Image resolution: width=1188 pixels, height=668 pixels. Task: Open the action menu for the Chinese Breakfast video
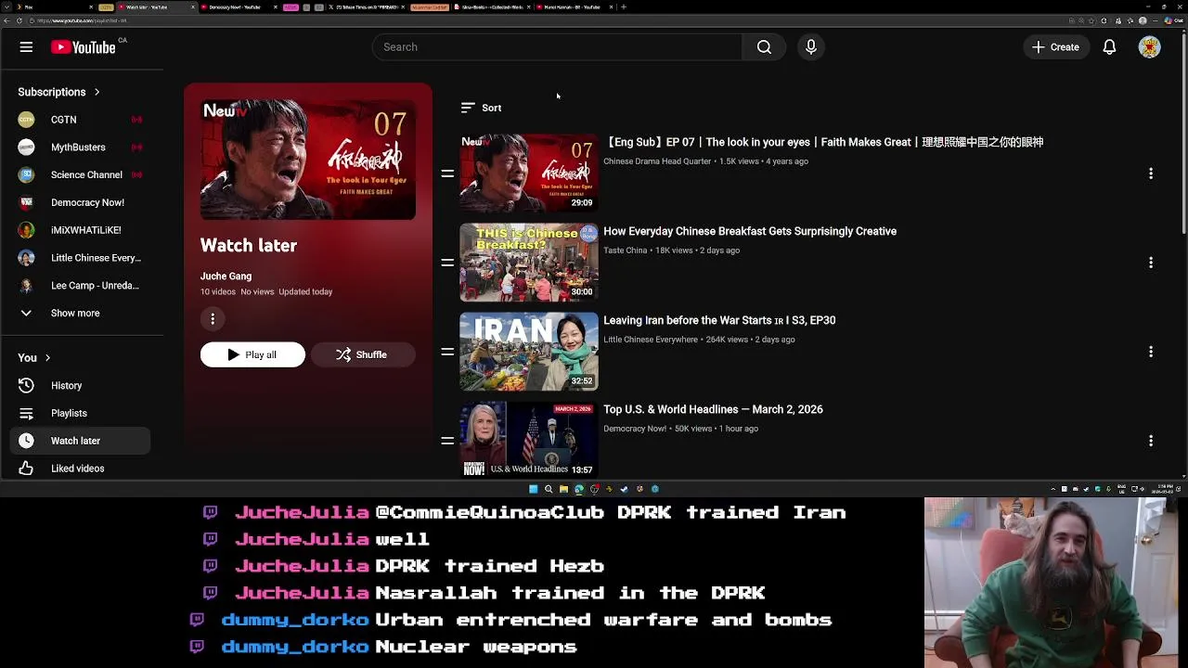point(1151,263)
